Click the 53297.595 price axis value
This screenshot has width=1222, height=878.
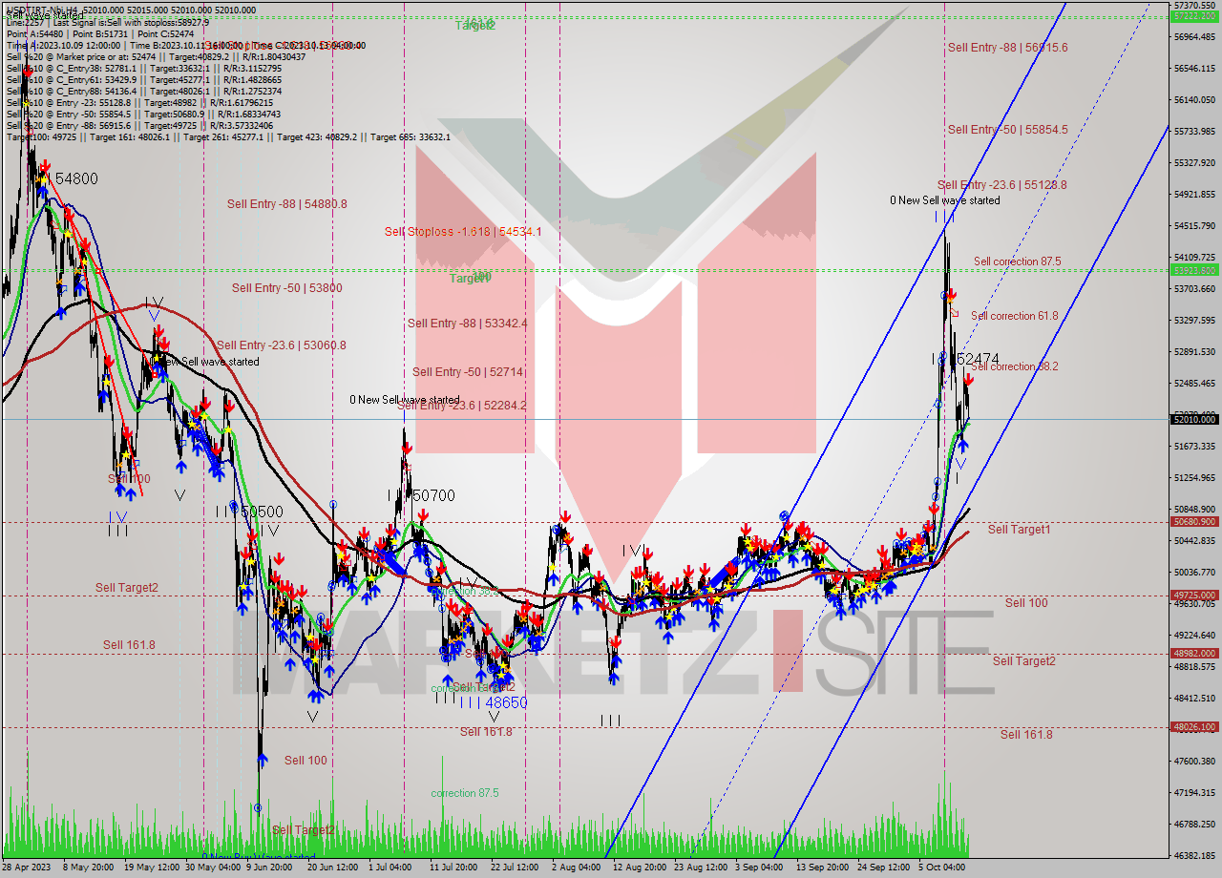point(1194,321)
